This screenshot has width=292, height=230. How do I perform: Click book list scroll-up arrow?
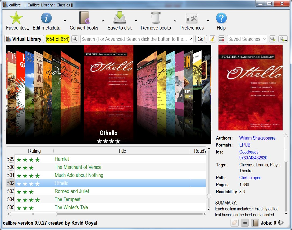coord(209,148)
